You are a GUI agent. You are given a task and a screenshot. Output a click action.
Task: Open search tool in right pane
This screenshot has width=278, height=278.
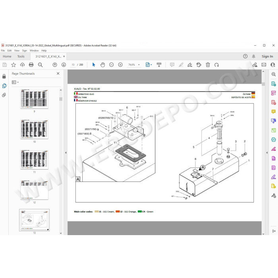[274, 74]
